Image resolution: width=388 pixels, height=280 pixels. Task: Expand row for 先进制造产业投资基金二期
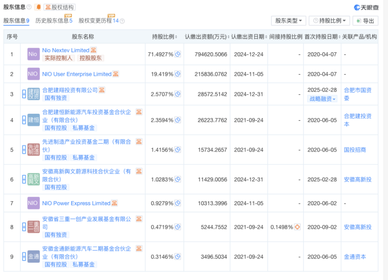[x=24, y=150]
